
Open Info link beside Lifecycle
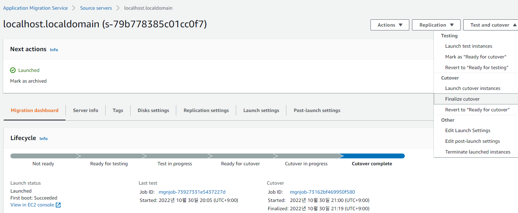tap(44, 139)
